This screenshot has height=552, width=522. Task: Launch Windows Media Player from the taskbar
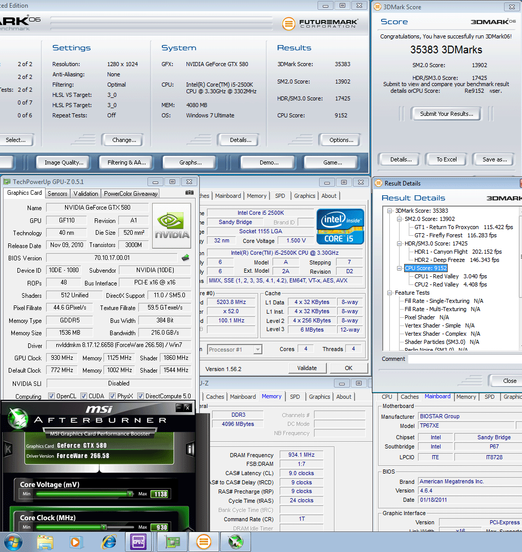pyautogui.click(x=76, y=542)
